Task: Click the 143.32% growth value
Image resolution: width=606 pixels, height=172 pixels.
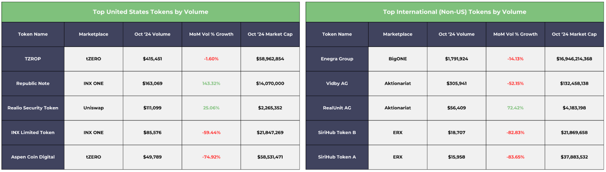Action: (x=211, y=84)
